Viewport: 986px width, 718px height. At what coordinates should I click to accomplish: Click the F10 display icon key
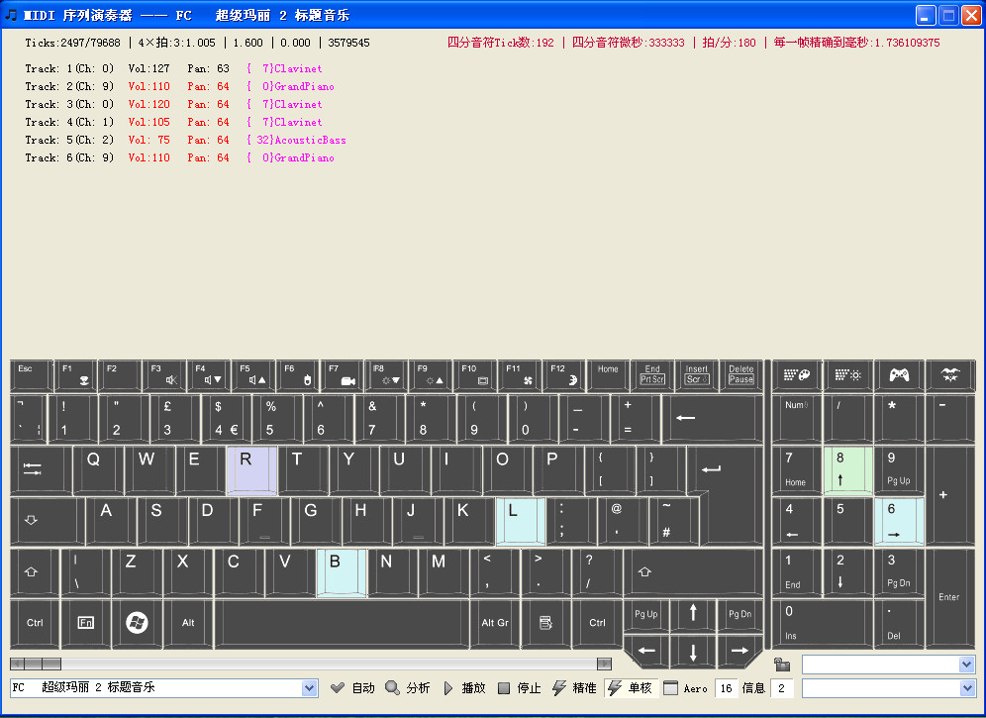click(475, 375)
